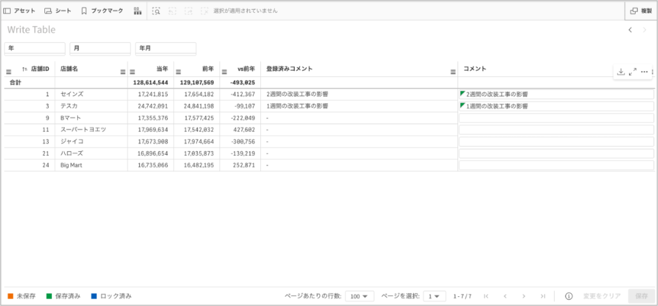Open rows per page dropdown showing 100
Screen dimensions: 658x306
pos(359,296)
